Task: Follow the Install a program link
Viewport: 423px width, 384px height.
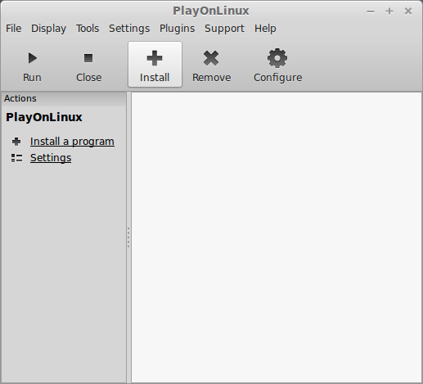Action: [72, 142]
